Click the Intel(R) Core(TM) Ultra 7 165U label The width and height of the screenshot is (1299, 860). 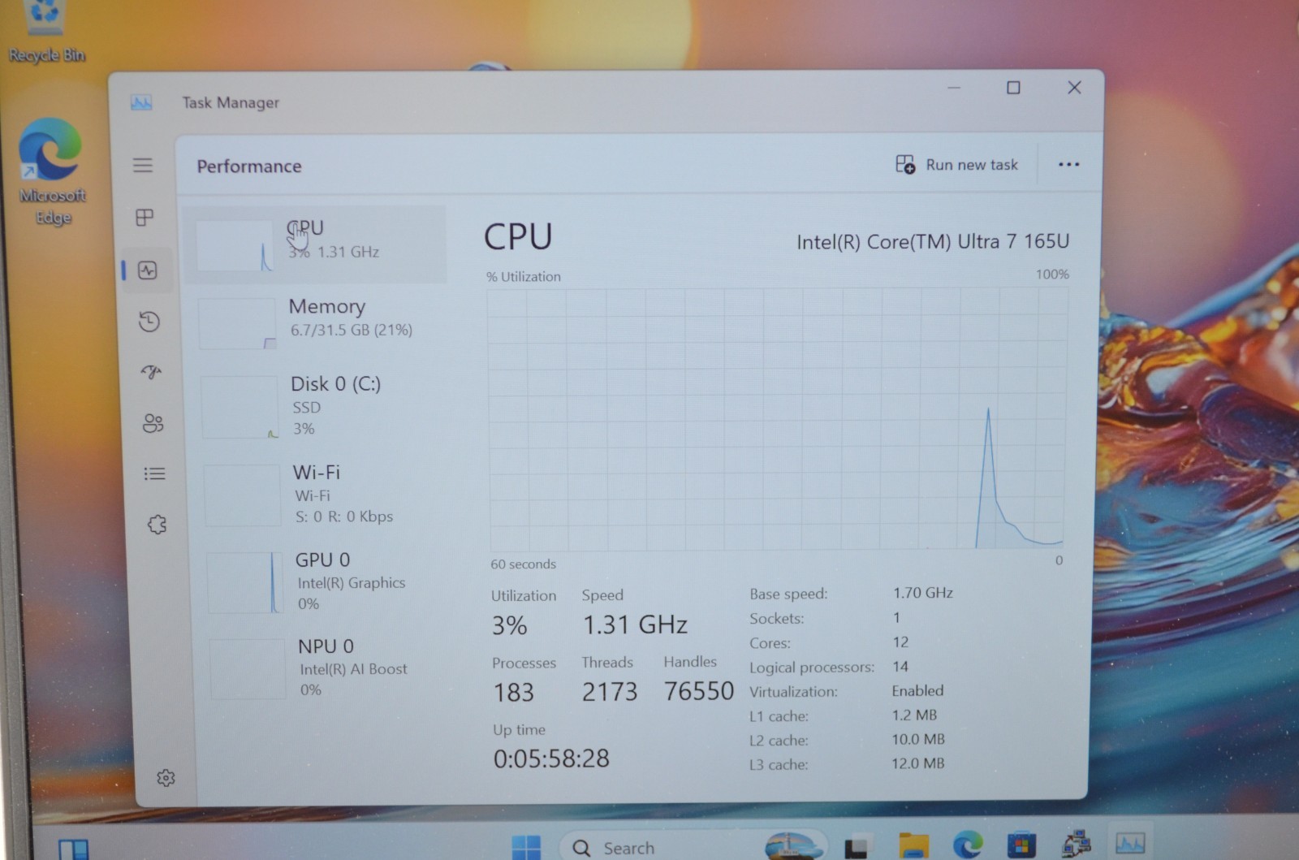click(x=933, y=242)
